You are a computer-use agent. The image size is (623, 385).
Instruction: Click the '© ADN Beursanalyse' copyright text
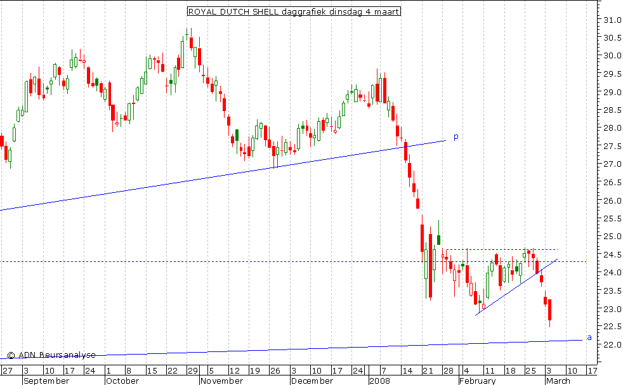coord(51,355)
